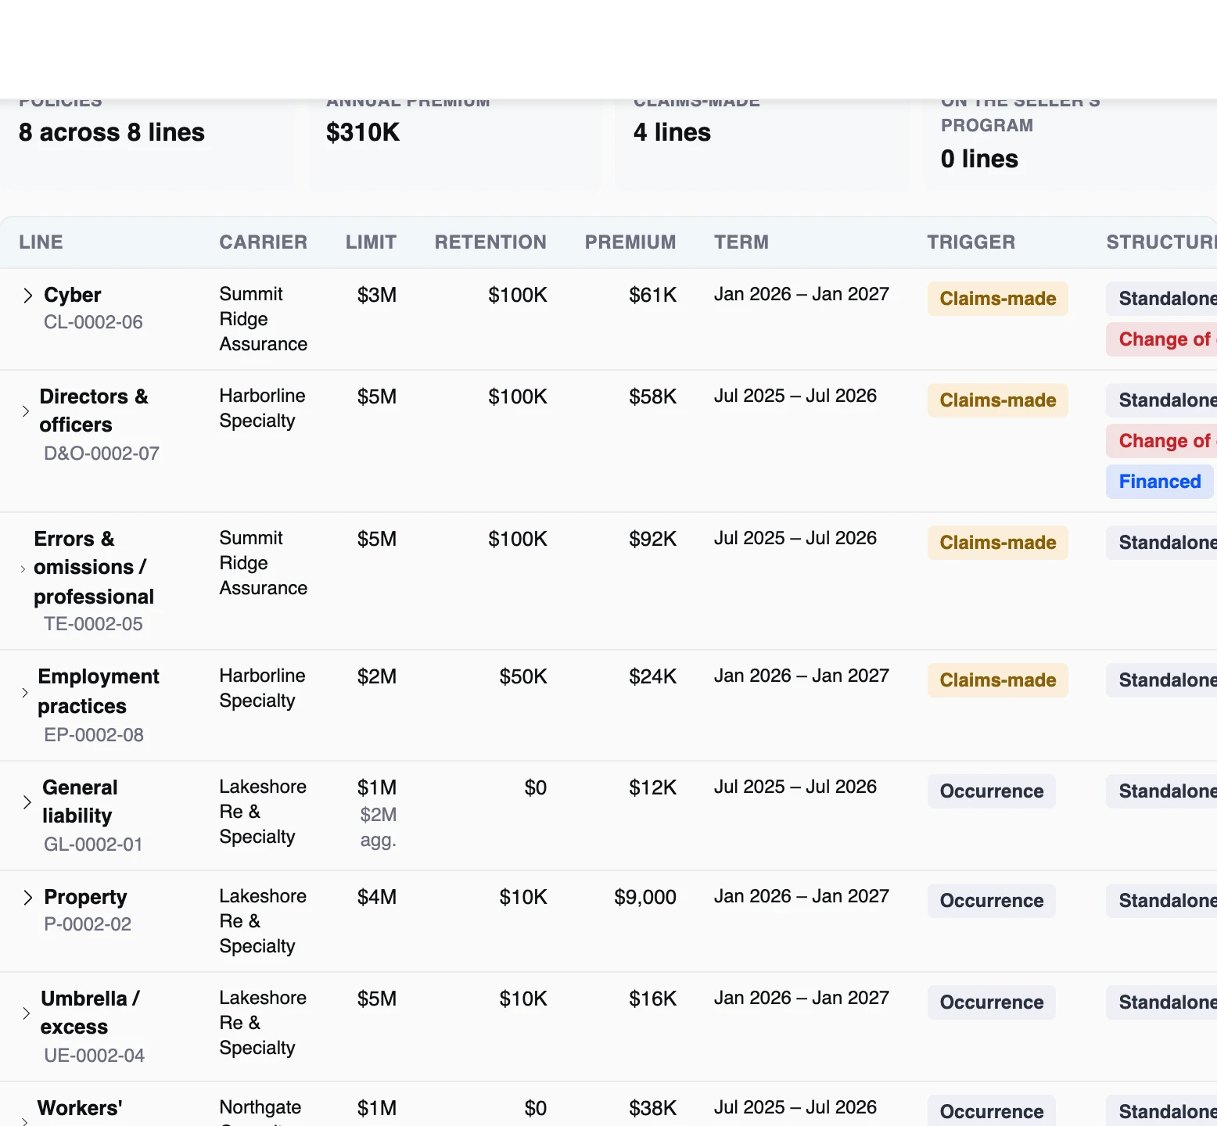Click the '$2M agg.' General liability limit
1217x1126 pixels.
(379, 827)
